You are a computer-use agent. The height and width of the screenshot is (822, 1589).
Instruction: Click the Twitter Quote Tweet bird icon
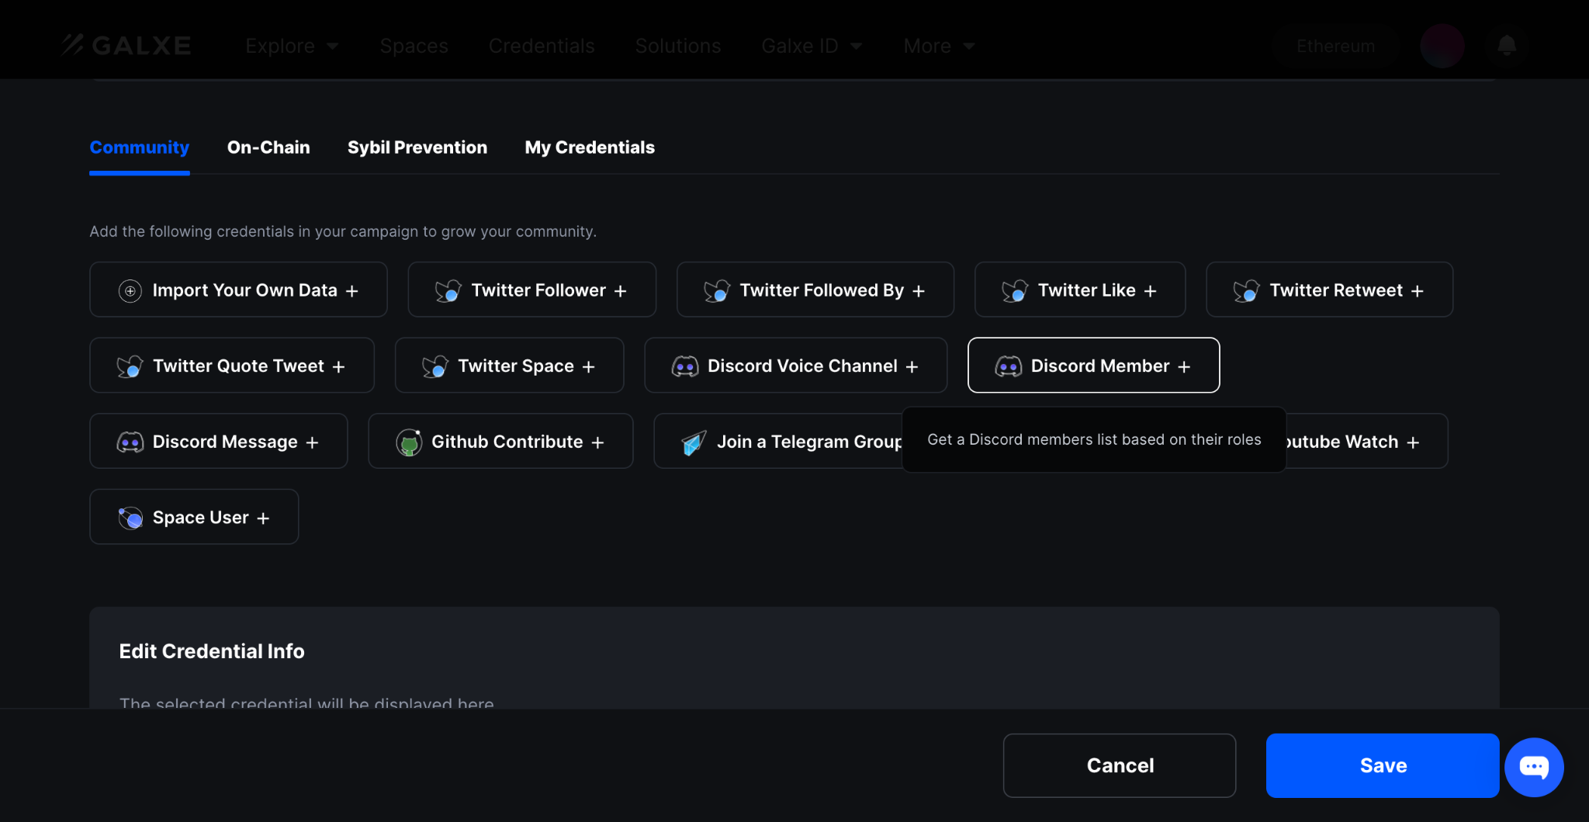[130, 366]
